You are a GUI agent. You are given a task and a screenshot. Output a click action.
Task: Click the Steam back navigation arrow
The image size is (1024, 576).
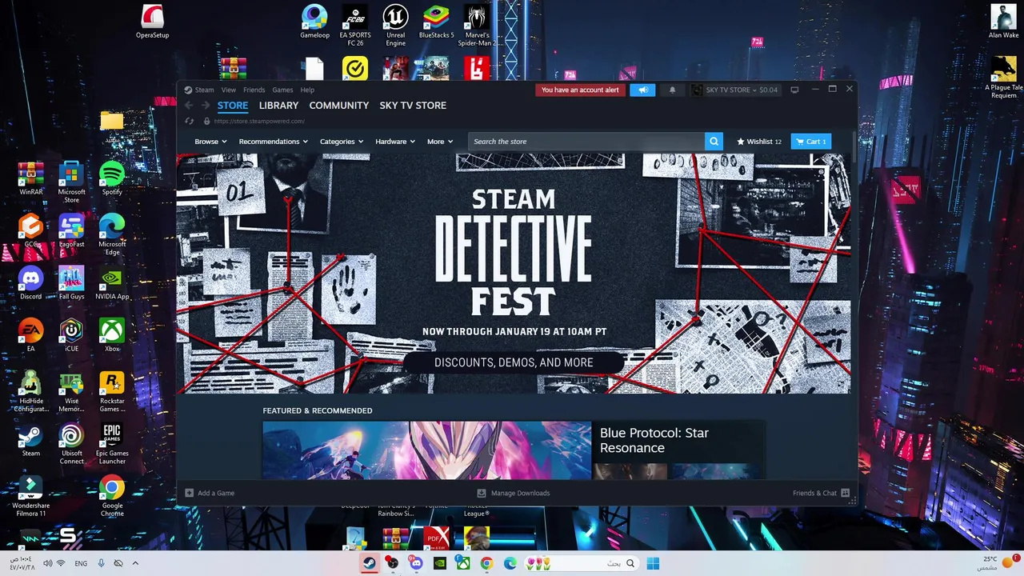pyautogui.click(x=189, y=106)
